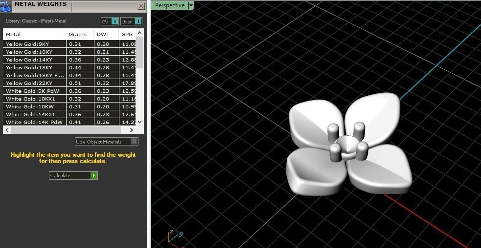Select the White Gold:14K PdW row
The image size is (481, 248).
69,122
